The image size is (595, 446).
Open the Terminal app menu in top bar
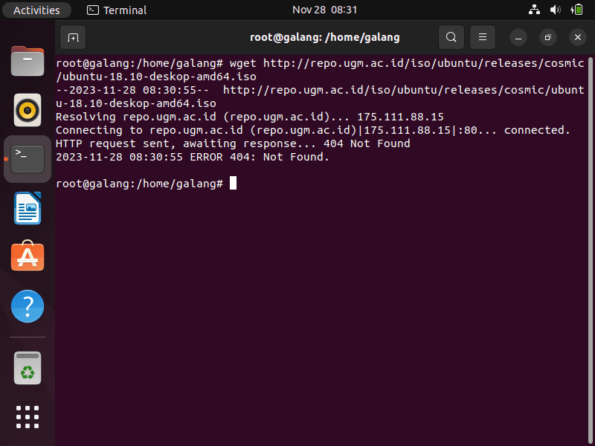[117, 10]
